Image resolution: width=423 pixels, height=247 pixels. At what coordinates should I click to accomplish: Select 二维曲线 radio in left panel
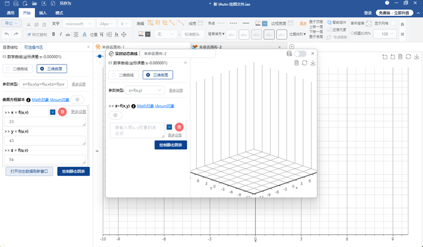tap(17, 69)
